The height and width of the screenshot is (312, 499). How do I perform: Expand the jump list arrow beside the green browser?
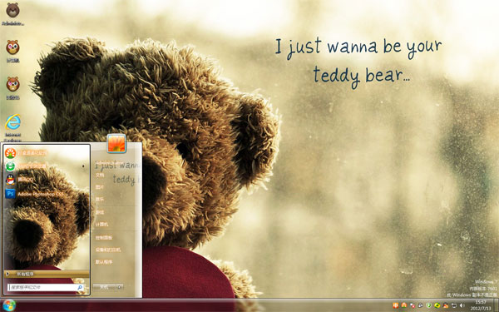point(83,166)
